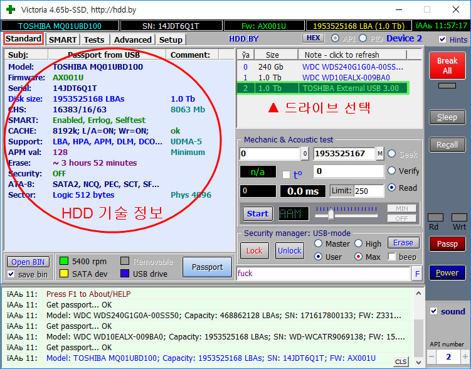Toggle the save bin checkbox
471x369 pixels.
pos(11,274)
